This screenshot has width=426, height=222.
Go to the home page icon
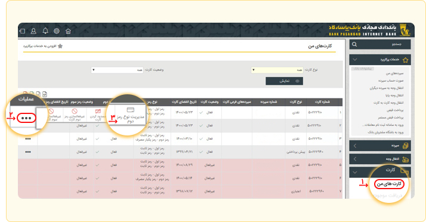pos(68,31)
